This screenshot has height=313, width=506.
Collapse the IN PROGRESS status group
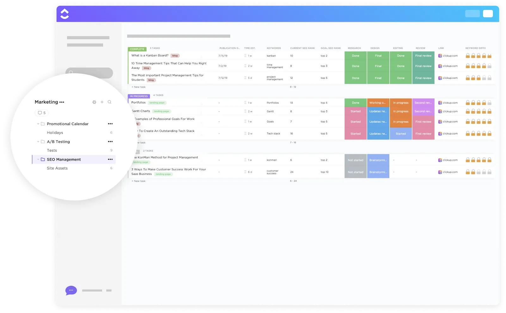139,96
